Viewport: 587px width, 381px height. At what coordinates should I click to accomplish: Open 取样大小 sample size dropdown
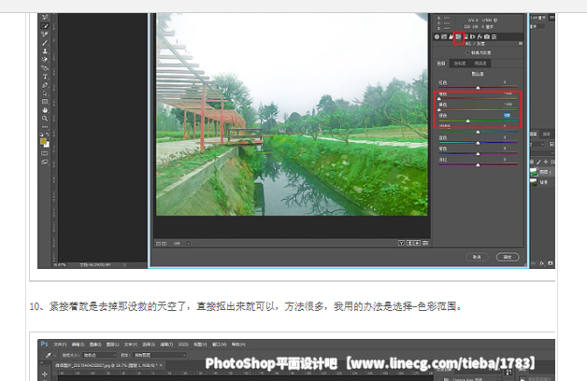pyautogui.click(x=100, y=355)
